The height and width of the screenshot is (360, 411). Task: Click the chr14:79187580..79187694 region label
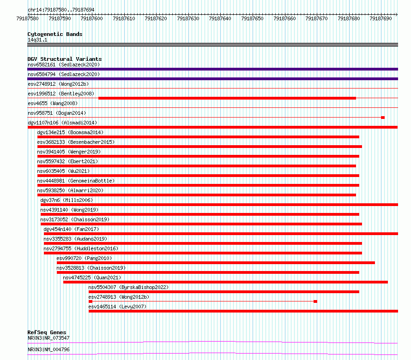61,10
